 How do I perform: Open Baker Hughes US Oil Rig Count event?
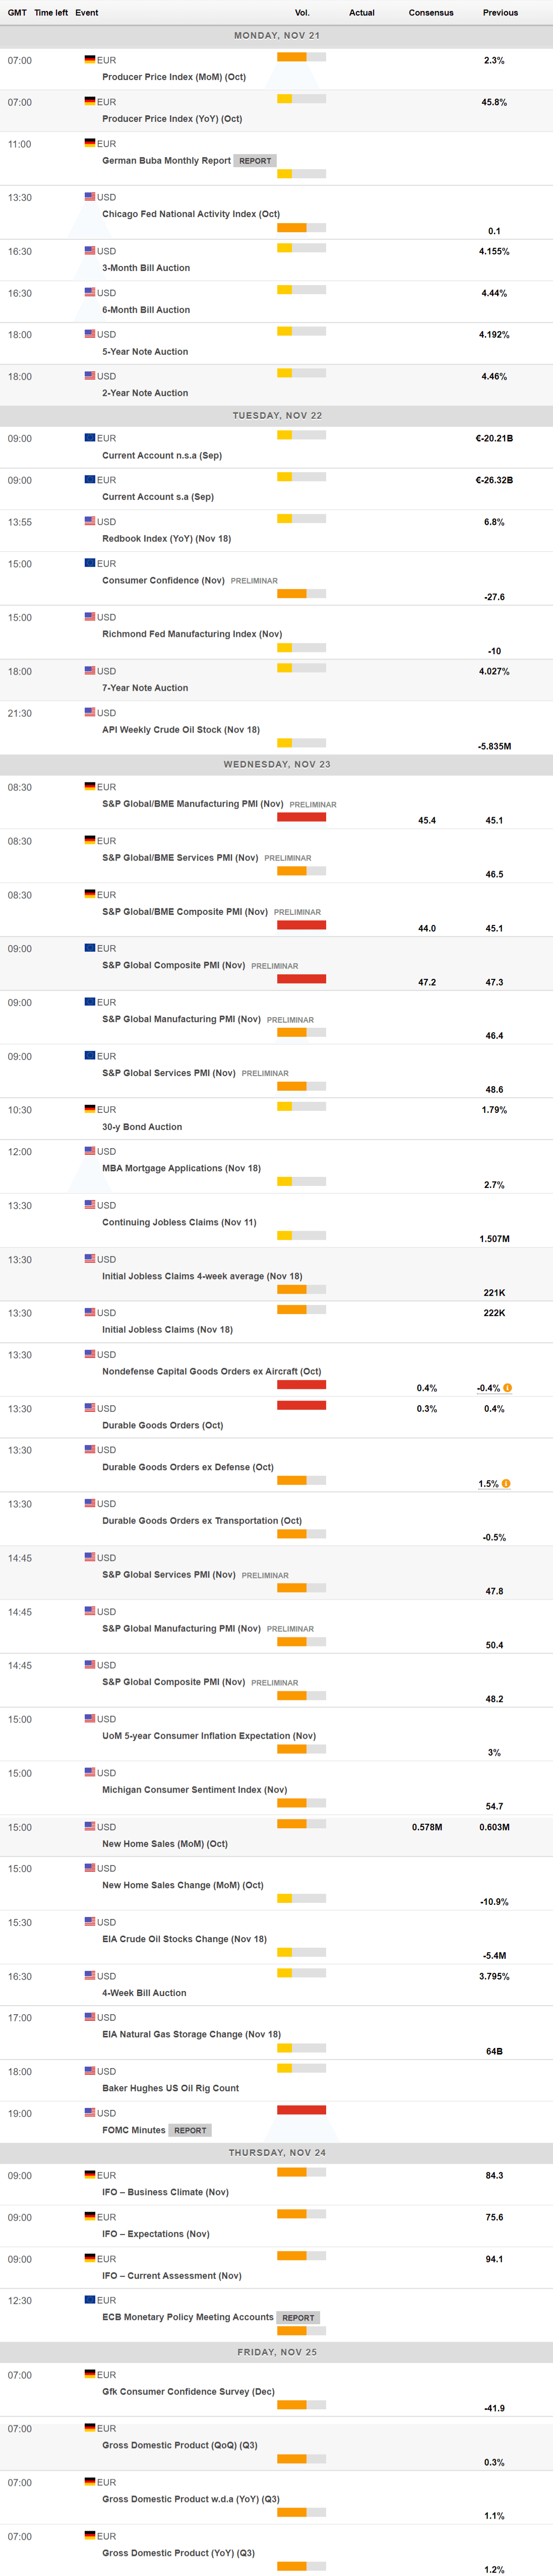click(170, 2088)
